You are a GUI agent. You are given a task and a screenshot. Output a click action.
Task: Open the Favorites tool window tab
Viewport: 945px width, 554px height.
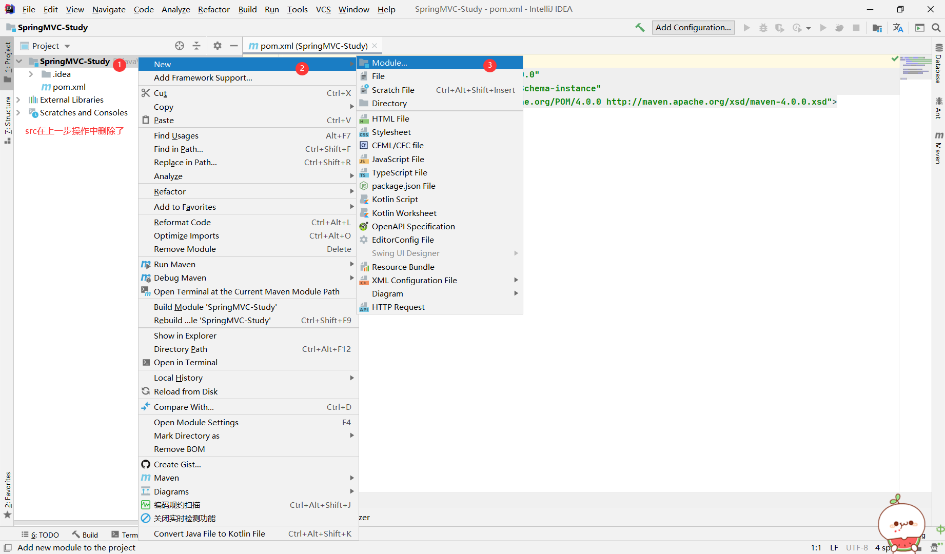click(x=8, y=494)
